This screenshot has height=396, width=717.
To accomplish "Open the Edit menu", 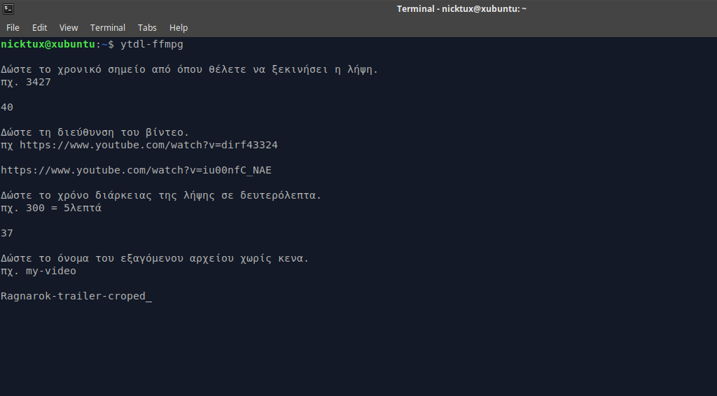I will tap(40, 28).
